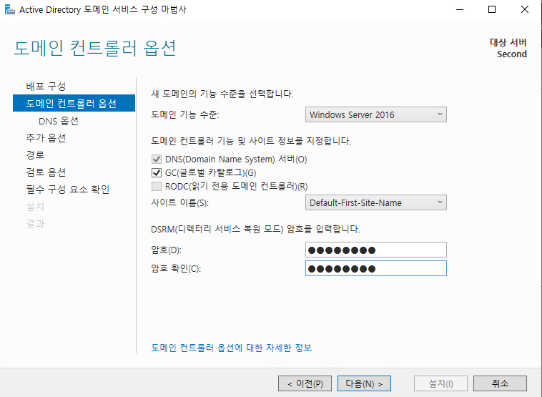Open 도메인 컨트롤러 옵션에 대한 자세한 정보 link

231,348
